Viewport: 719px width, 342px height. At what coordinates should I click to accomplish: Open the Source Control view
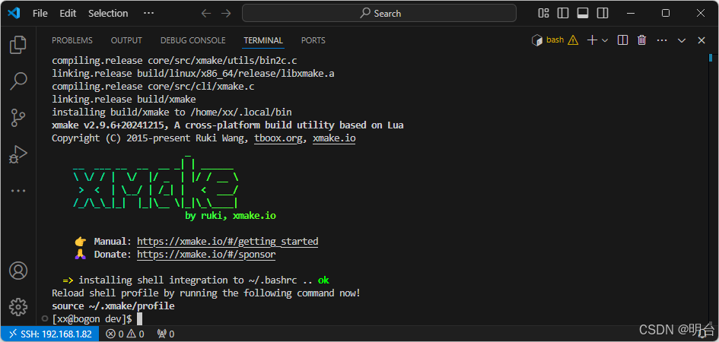(x=18, y=118)
